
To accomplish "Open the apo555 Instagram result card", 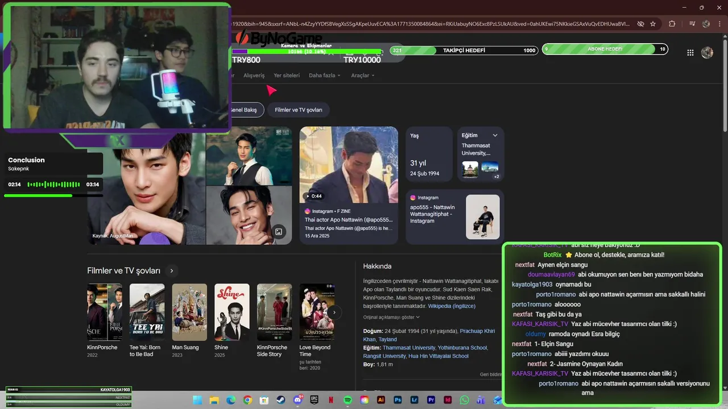I will click(x=455, y=216).
